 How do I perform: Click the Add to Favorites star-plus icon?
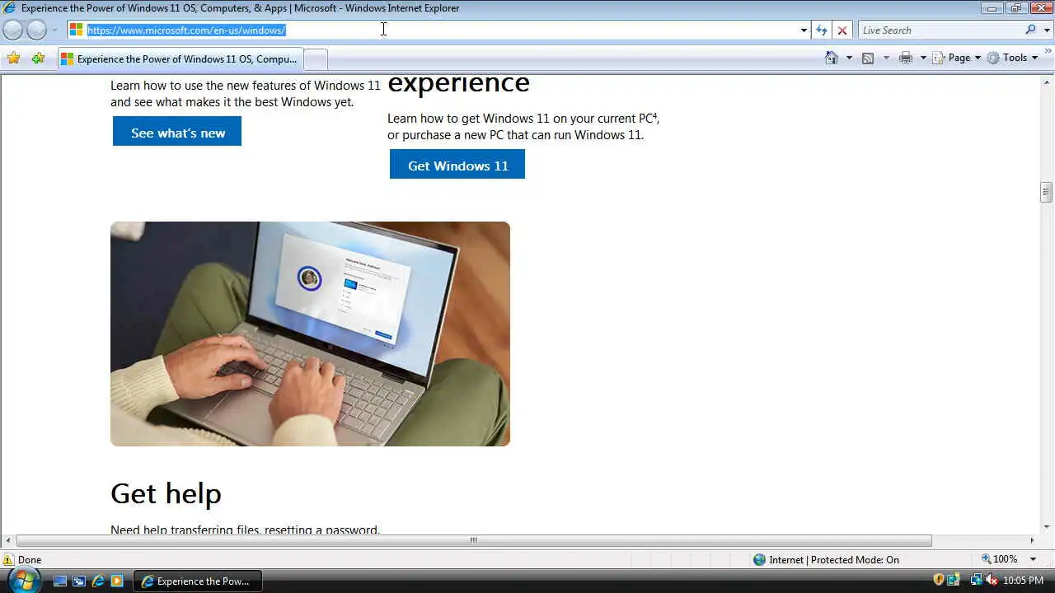click(x=38, y=58)
